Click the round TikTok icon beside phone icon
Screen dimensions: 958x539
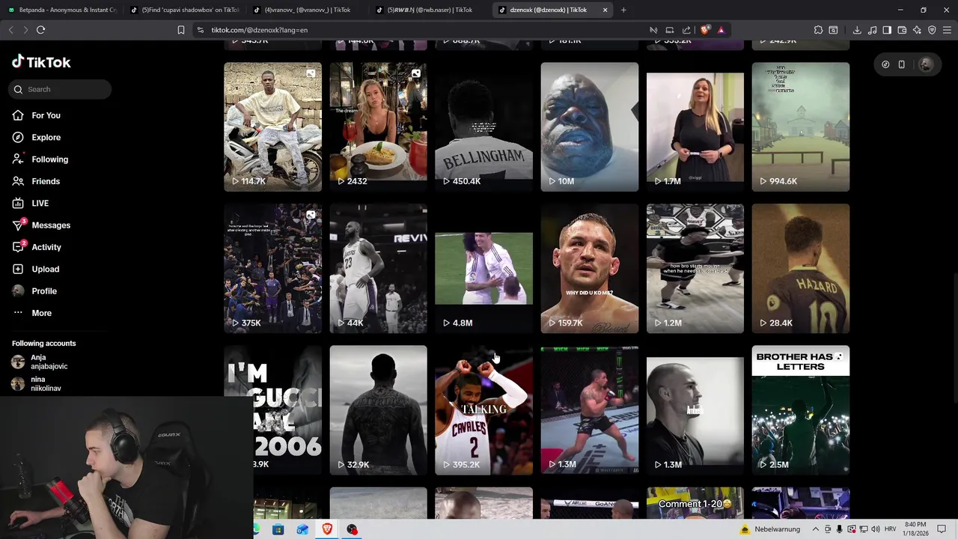885,64
